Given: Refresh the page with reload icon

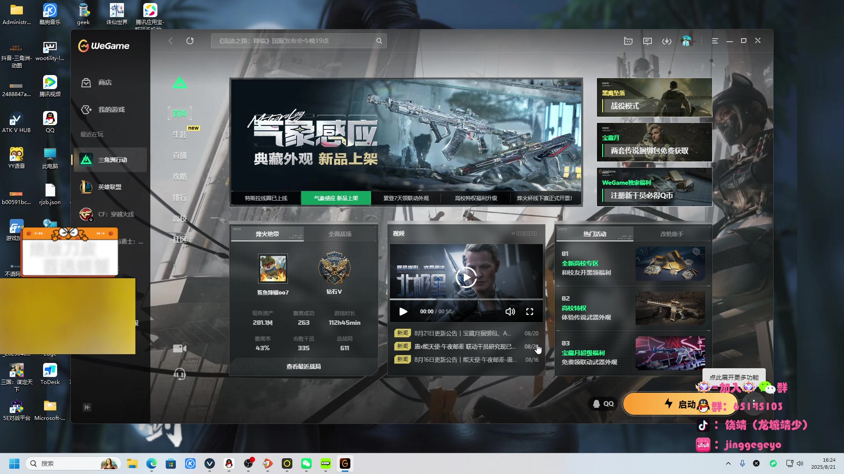Looking at the screenshot, I should 190,41.
